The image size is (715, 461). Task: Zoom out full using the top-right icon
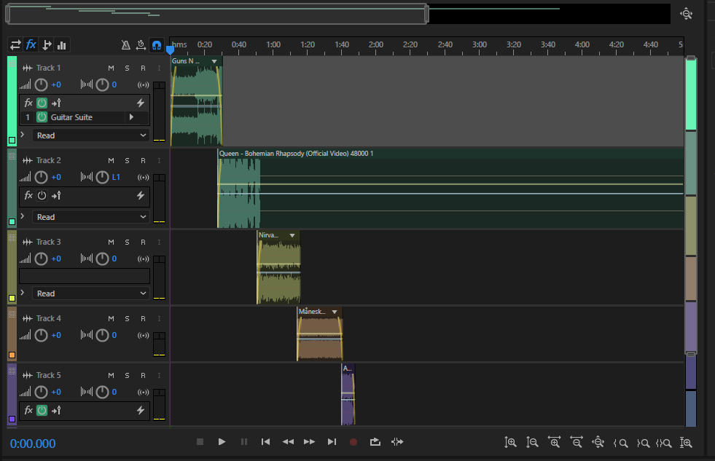pyautogui.click(x=686, y=14)
